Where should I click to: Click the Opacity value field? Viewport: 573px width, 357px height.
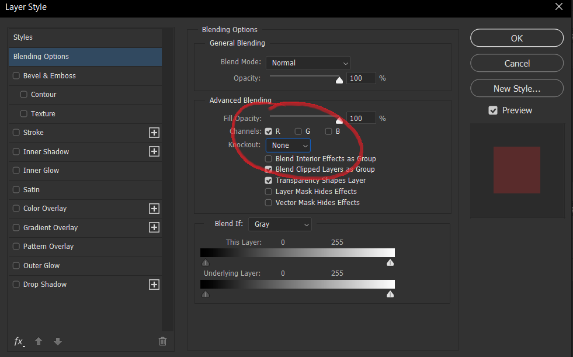(361, 78)
